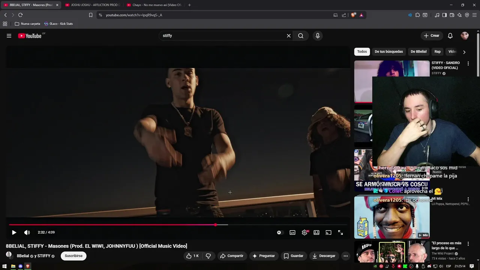Toggle the browser sidebar panel
The height and width of the screenshot is (270, 480).
pos(444,15)
